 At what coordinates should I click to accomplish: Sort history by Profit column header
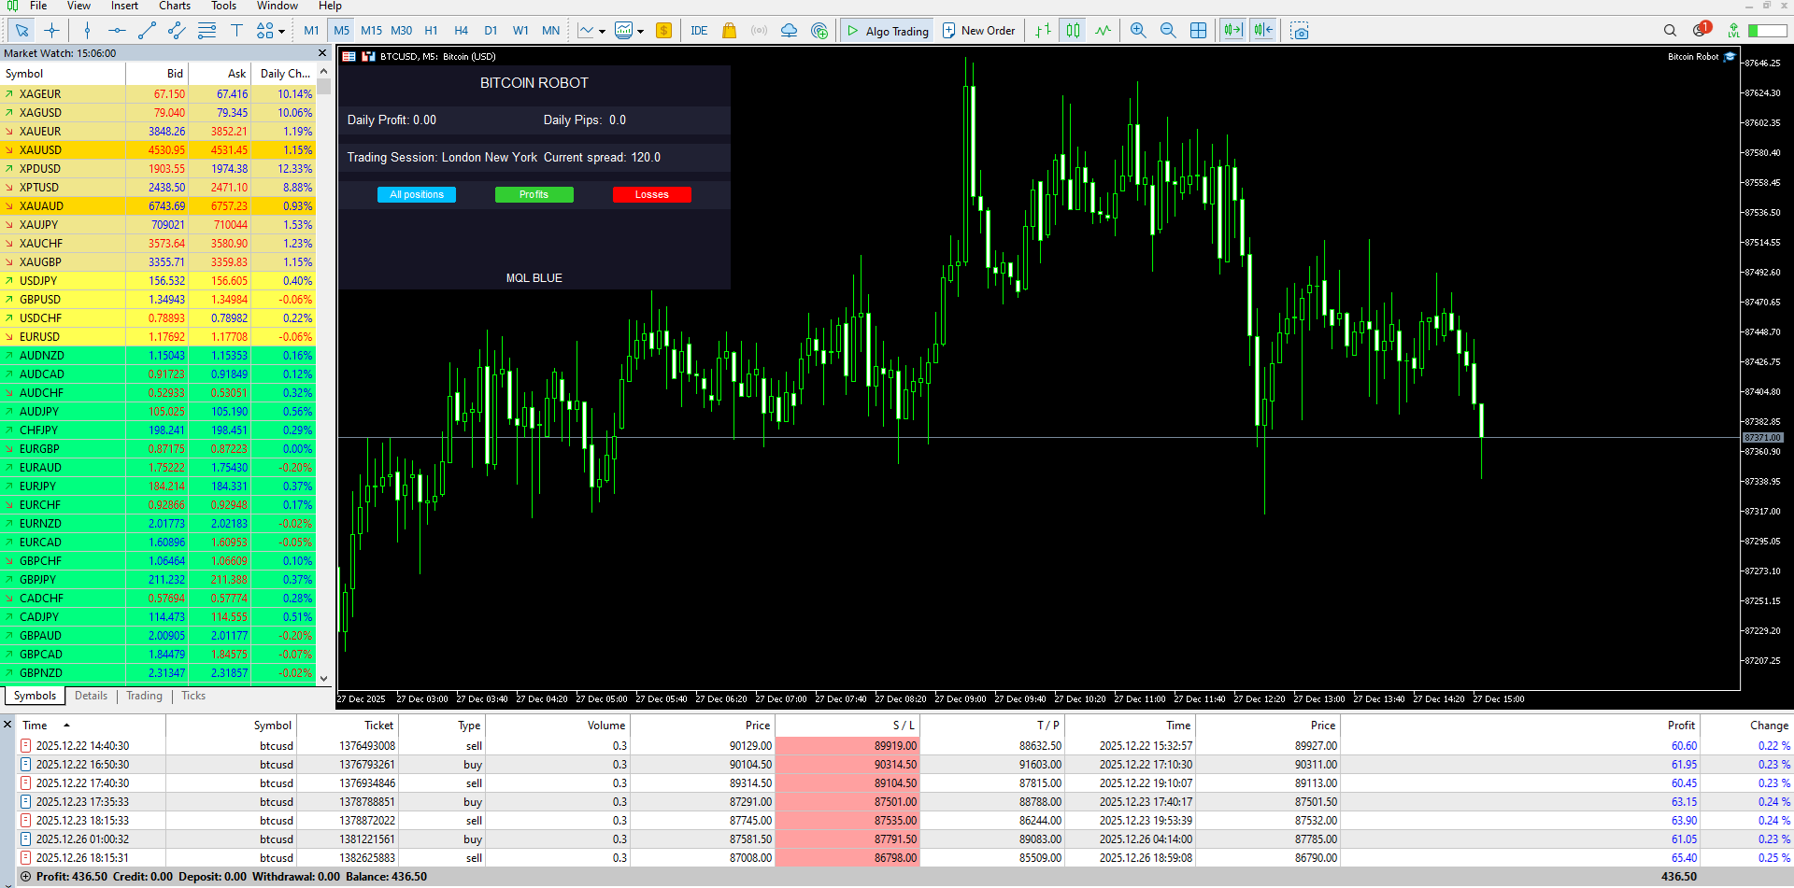(x=1681, y=726)
